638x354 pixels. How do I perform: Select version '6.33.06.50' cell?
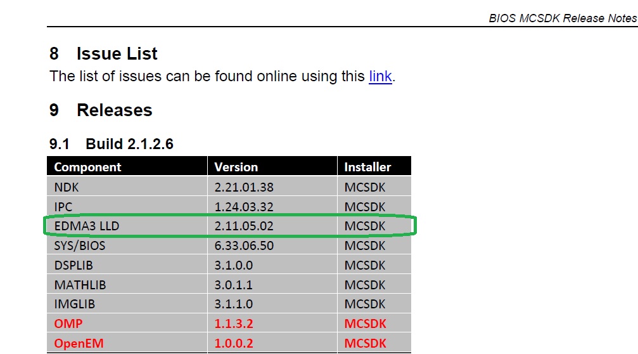click(x=272, y=246)
